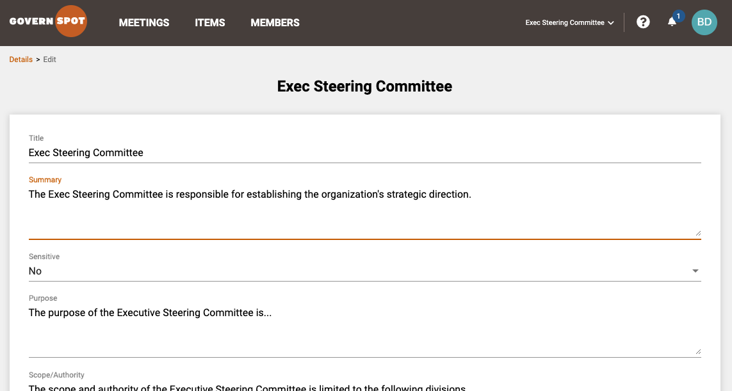Open the Sensitive dropdown arrow

(x=695, y=271)
